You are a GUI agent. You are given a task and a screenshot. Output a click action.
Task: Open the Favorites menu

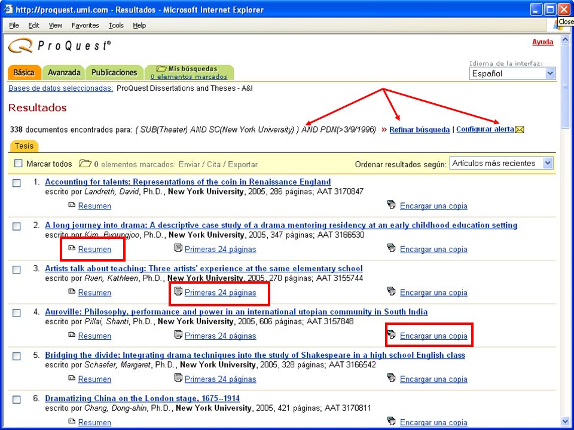tap(86, 25)
